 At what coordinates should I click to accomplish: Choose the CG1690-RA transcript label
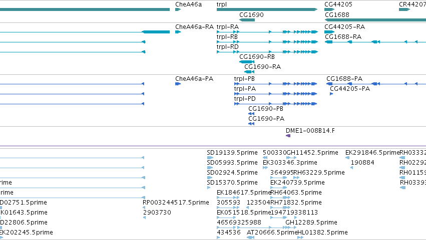(x=262, y=67)
